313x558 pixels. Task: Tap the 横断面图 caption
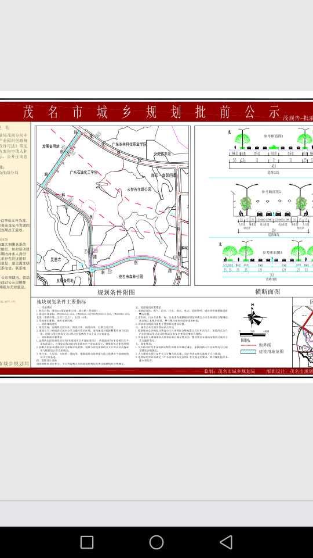268,291
